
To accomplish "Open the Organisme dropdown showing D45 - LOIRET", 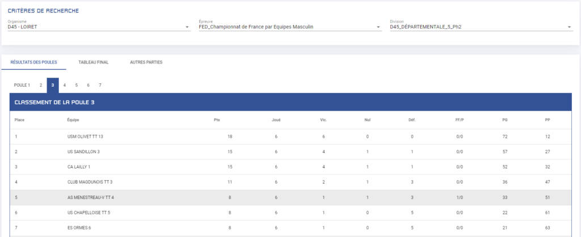I will pos(99,27).
